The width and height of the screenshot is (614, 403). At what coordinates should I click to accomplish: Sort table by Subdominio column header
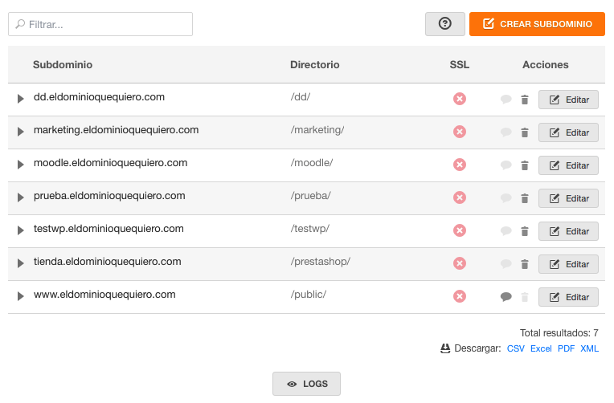click(x=63, y=64)
